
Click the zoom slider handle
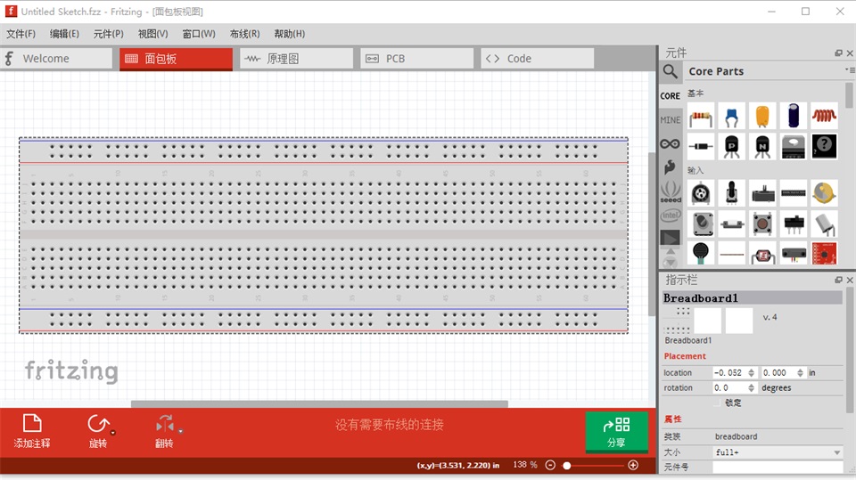coord(567,465)
